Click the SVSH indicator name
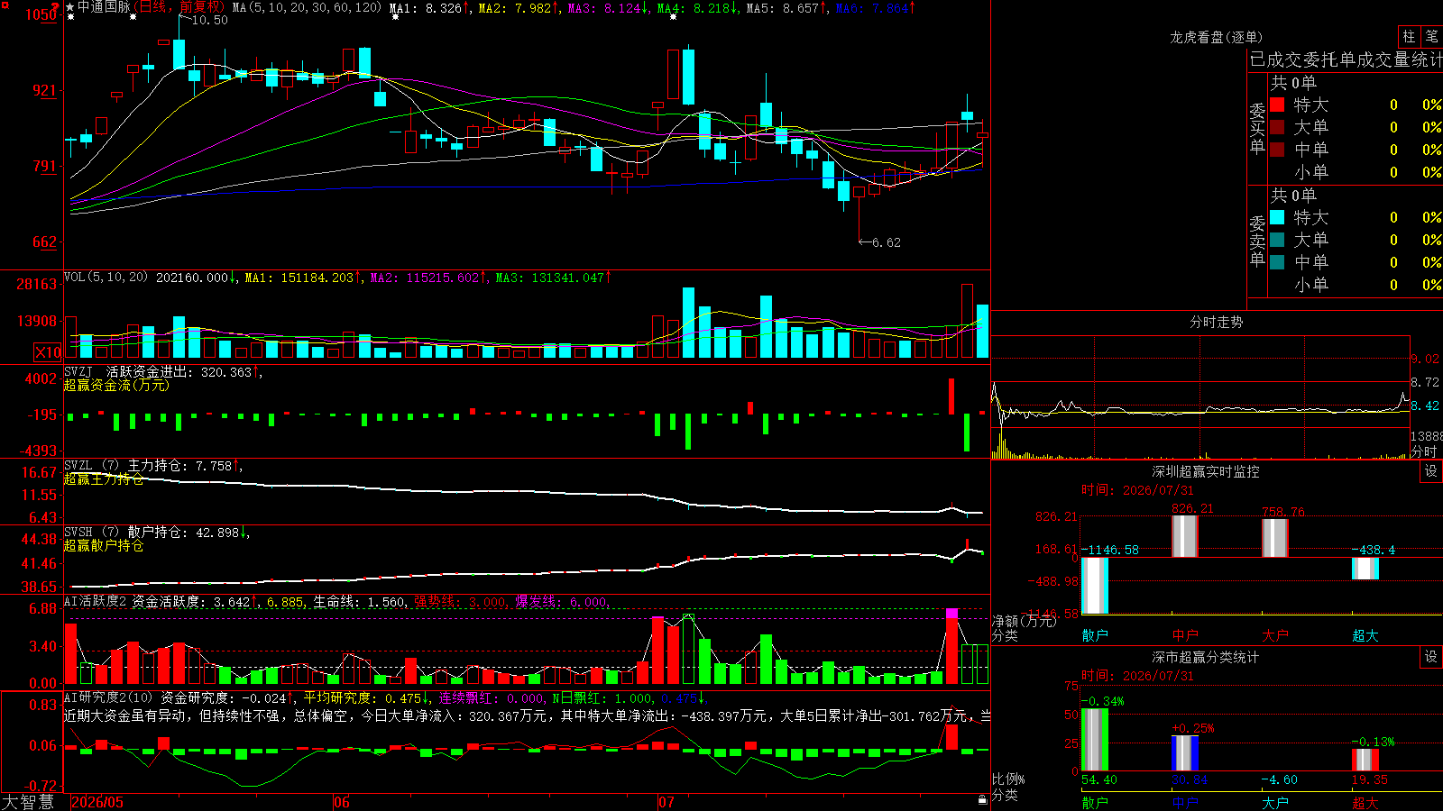This screenshot has width=1443, height=811. click(x=78, y=533)
